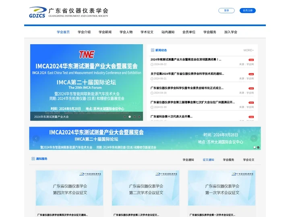The height and width of the screenshot is (217, 290).
Task: Open news 第三届理事会第七次扩大会议
Action: pyautogui.click(x=193, y=102)
